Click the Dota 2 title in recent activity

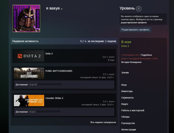tap(49, 53)
